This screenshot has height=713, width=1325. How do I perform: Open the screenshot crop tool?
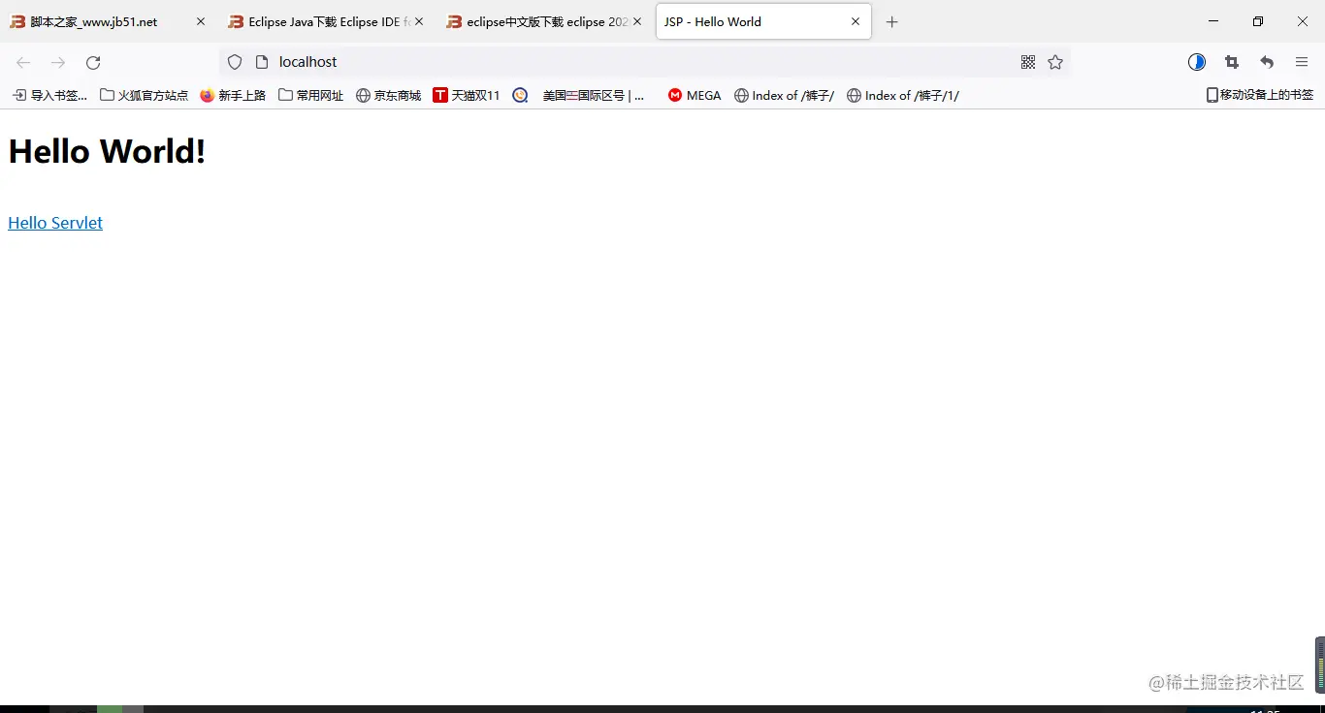(x=1232, y=62)
